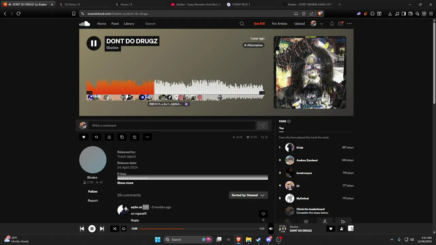The width and height of the screenshot is (436, 245).
Task: Open the Windows Start menu
Action: 158,240
